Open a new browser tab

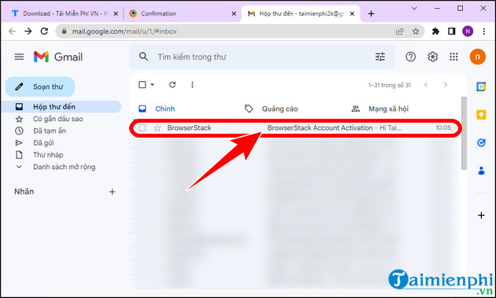(x=371, y=13)
